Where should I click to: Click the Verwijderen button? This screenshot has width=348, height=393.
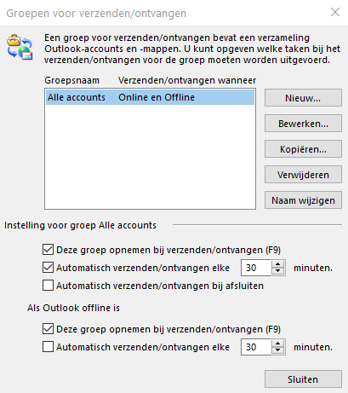tap(303, 175)
